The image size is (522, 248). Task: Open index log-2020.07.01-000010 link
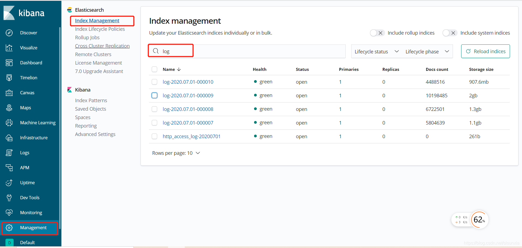pyautogui.click(x=188, y=82)
